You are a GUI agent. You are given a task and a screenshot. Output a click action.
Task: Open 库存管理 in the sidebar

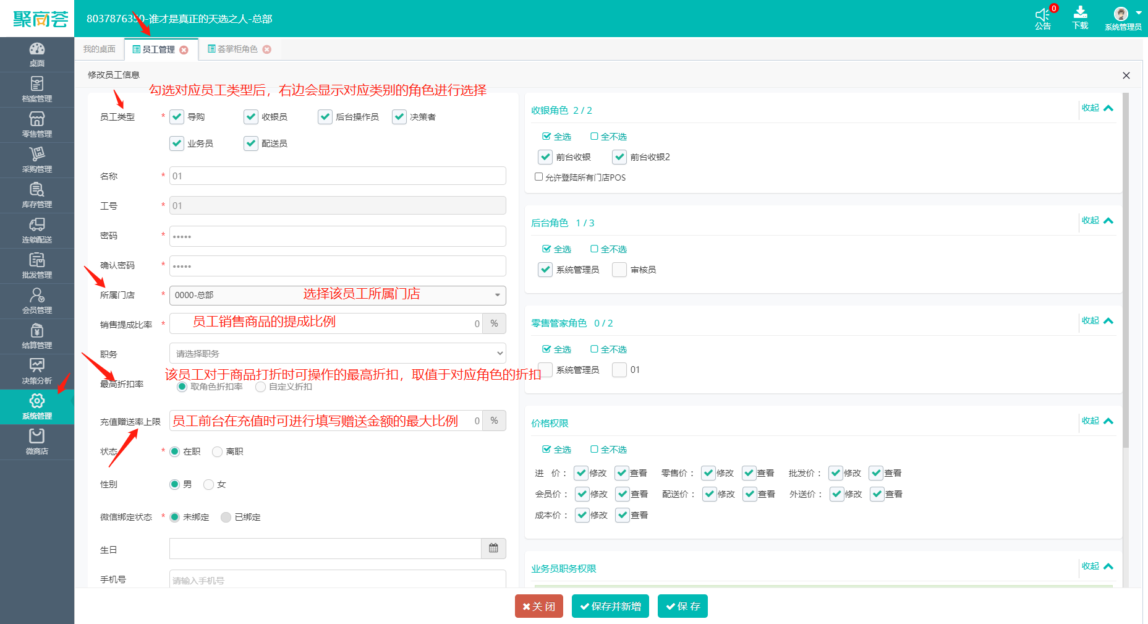(37, 195)
